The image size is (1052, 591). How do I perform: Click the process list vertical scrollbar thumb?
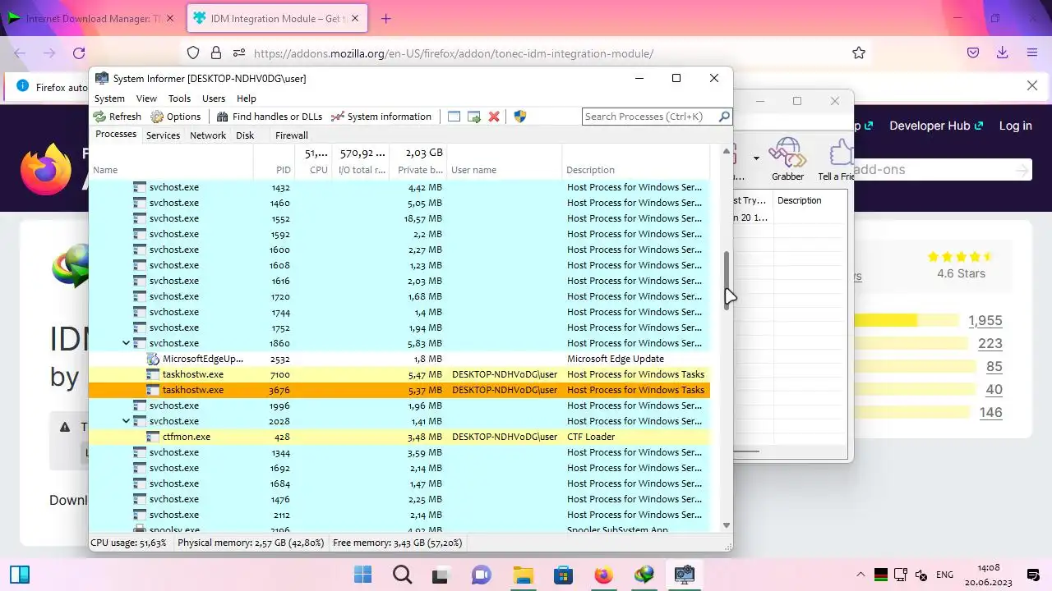727,280
